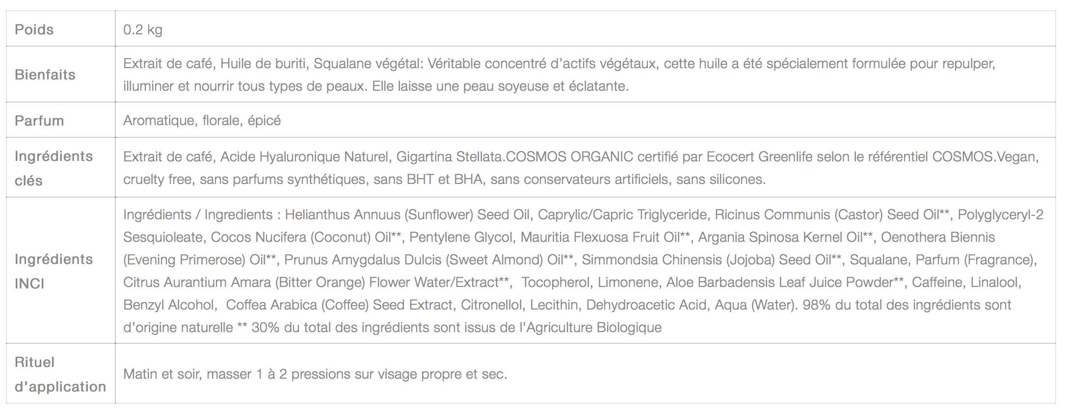The height and width of the screenshot is (415, 1066).
Task: Click the 'Acide Hyaluronique Naturel' text
Action: coord(304,157)
